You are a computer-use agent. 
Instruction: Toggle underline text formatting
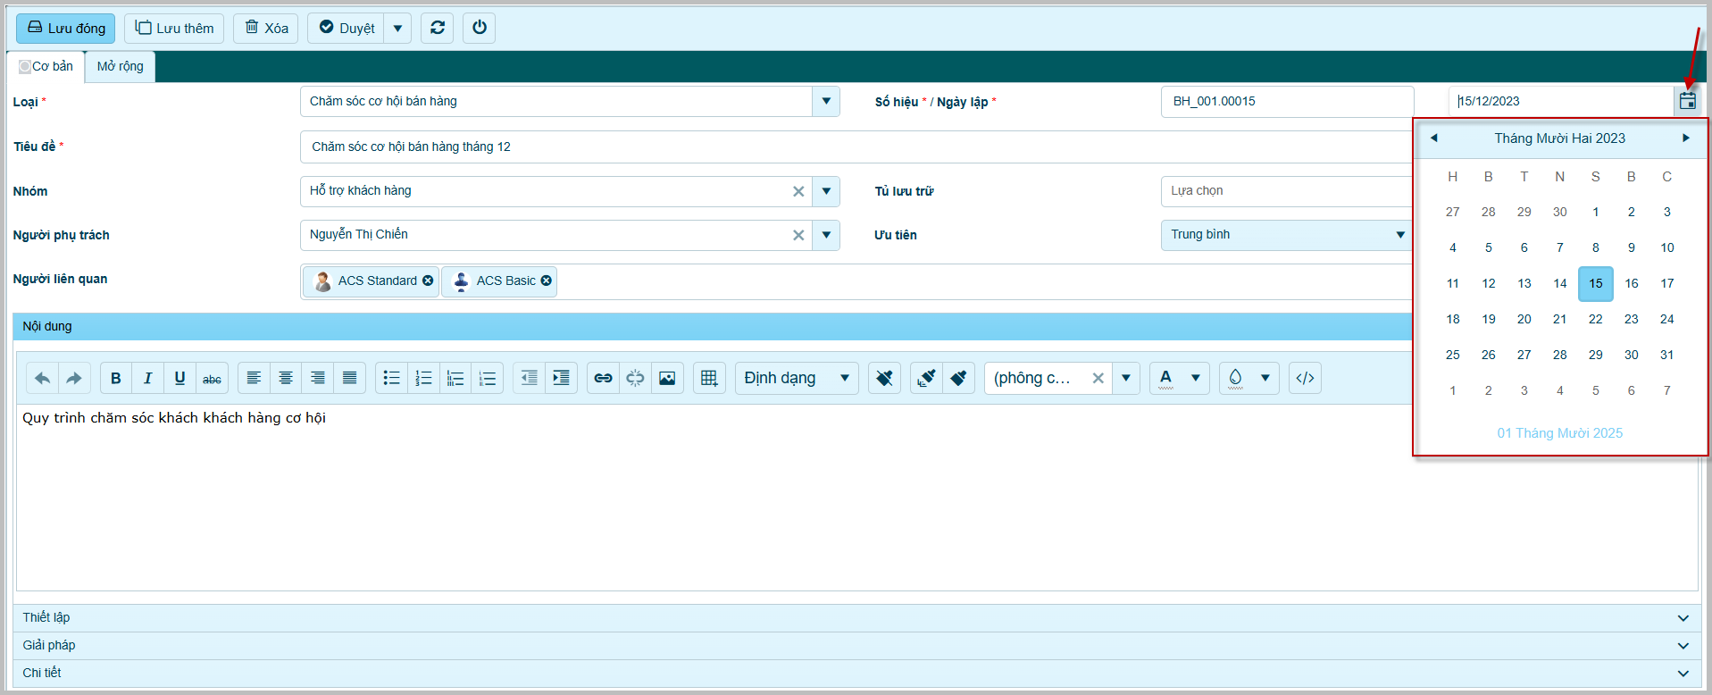click(x=180, y=378)
